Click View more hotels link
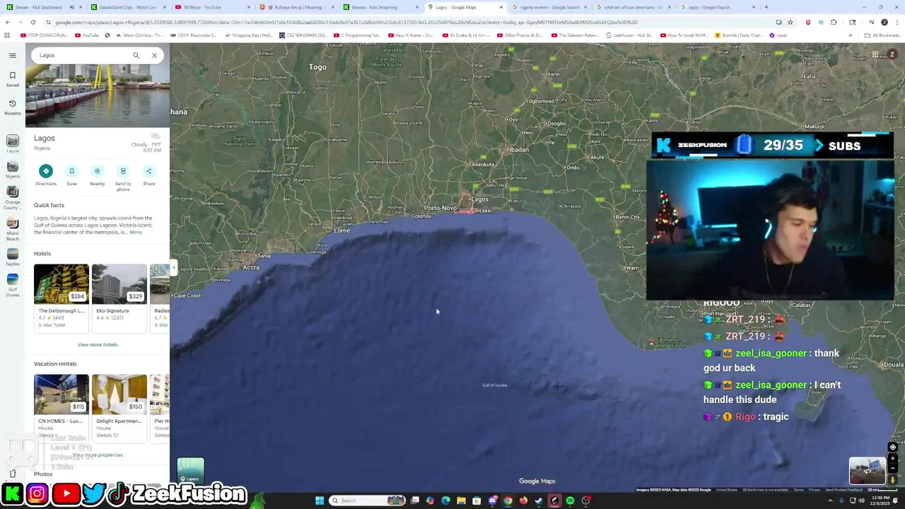The height and width of the screenshot is (509, 905). [98, 344]
